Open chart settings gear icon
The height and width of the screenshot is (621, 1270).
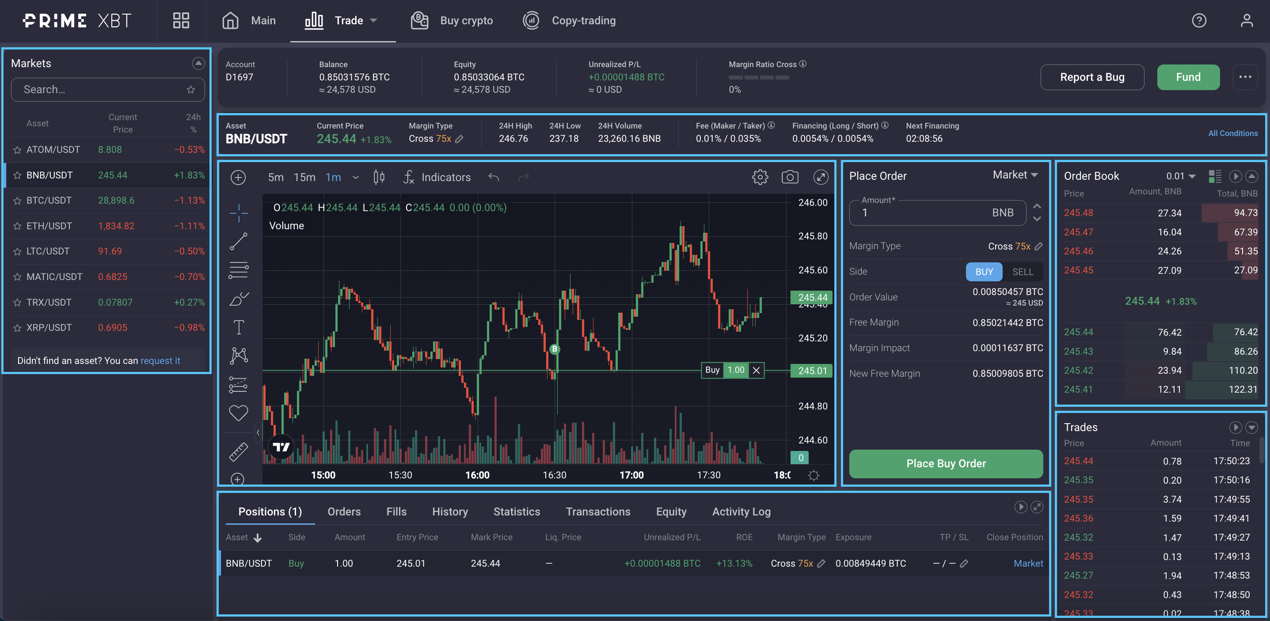click(x=760, y=177)
